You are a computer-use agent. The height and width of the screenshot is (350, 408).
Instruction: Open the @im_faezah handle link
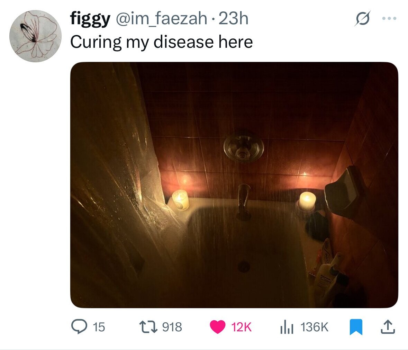(x=161, y=19)
